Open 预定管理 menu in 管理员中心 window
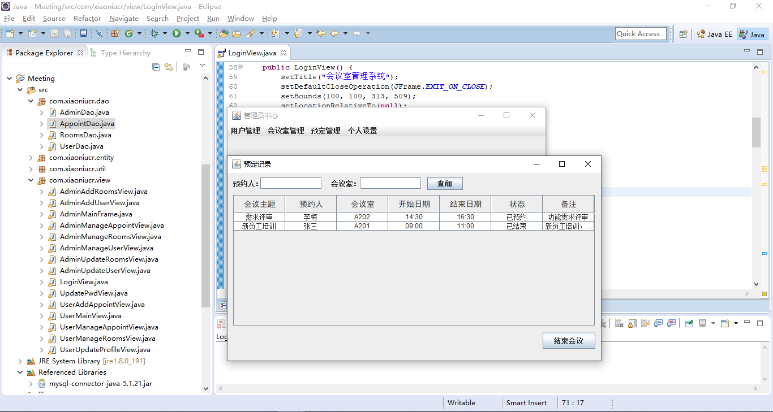Viewport: 773px width, 412px height. 325,131
